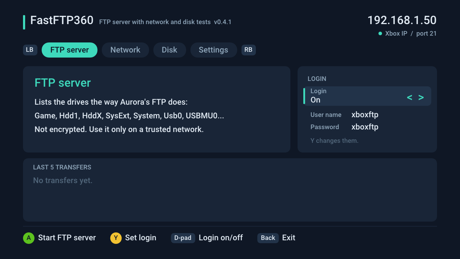Click the Y changes them hint

[x=335, y=141]
